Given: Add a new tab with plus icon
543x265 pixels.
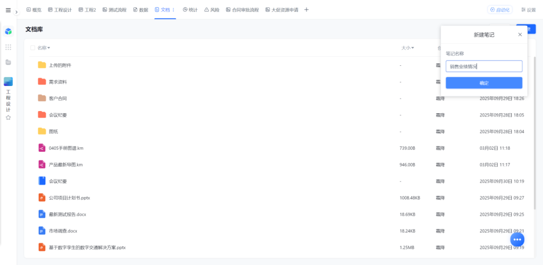Looking at the screenshot, I should coord(306,10).
